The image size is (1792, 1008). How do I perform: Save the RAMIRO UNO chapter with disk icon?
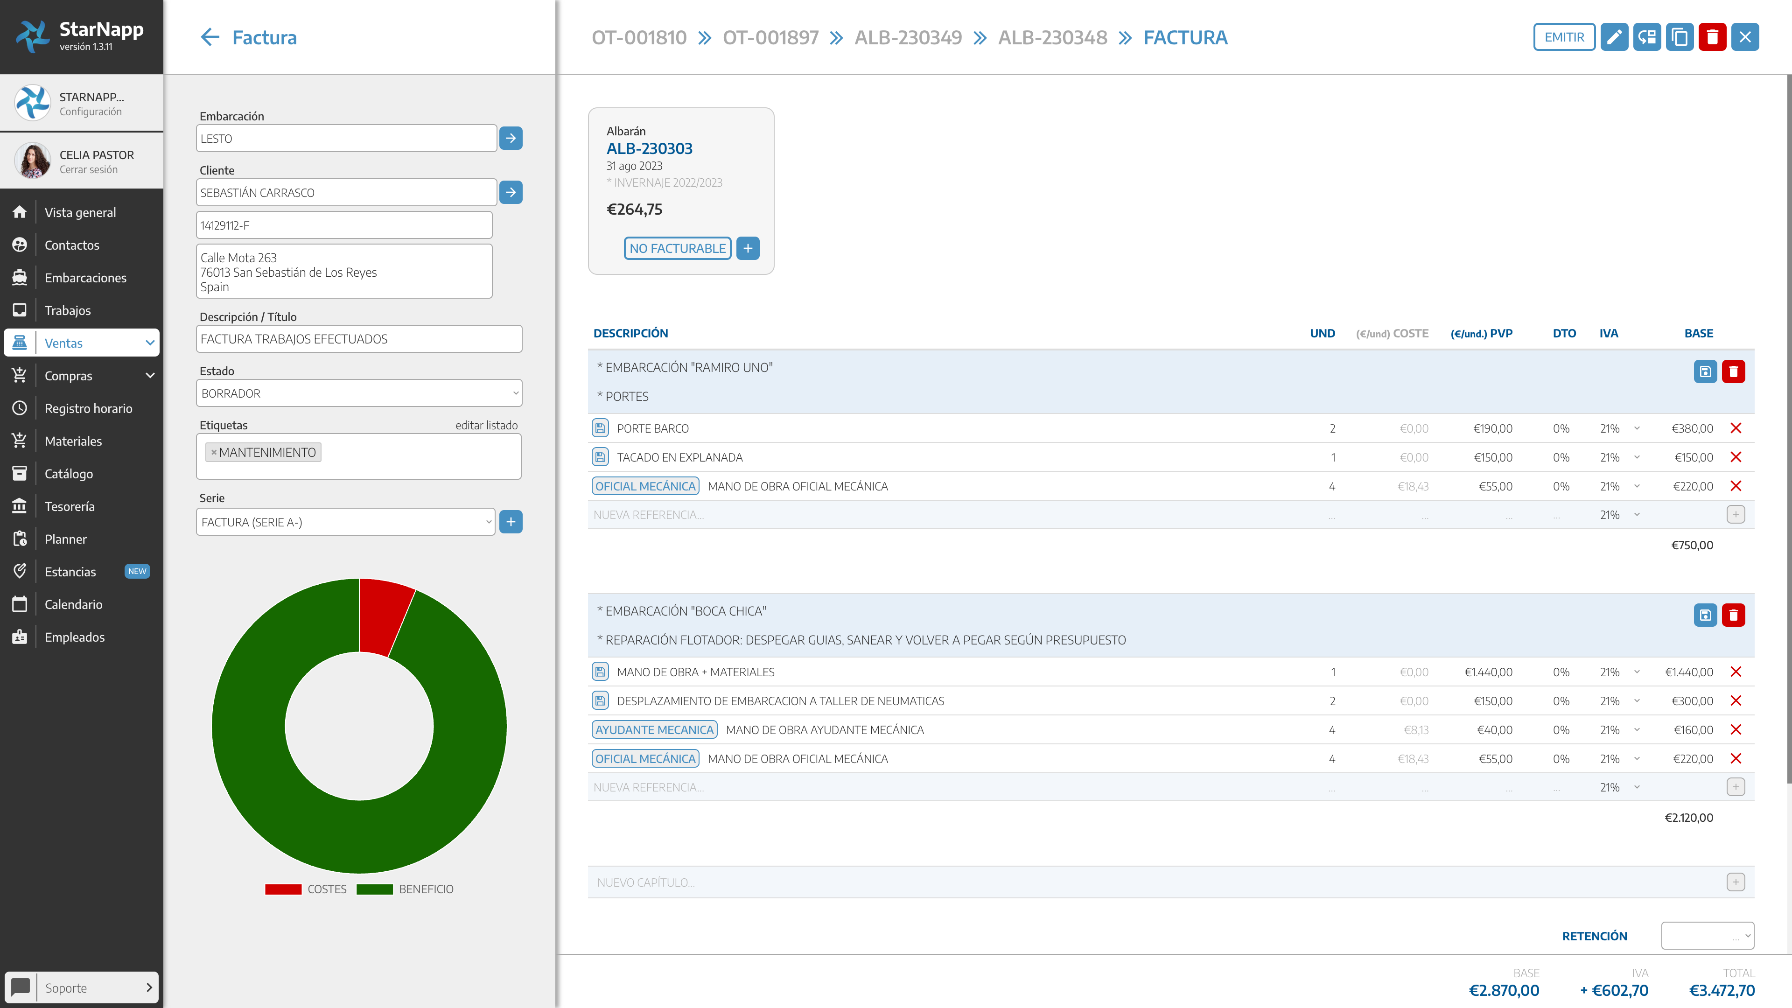point(1705,371)
